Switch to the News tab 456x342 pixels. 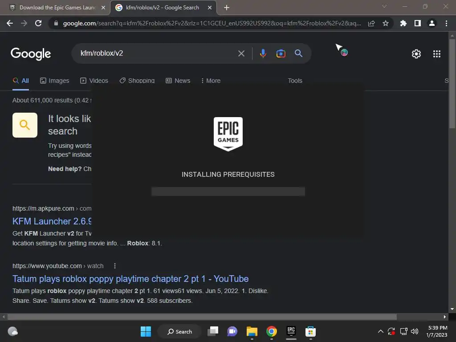tap(178, 81)
